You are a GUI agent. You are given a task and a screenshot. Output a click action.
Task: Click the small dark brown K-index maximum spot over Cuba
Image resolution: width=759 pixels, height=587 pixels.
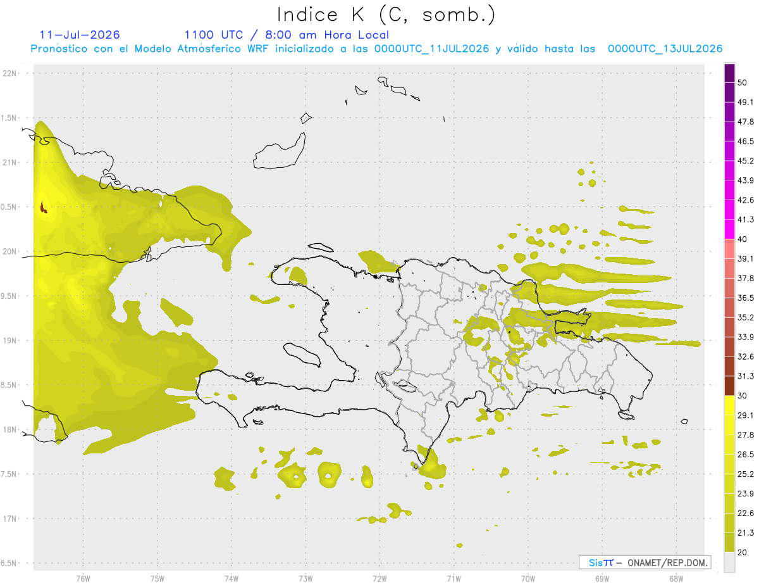(43, 208)
